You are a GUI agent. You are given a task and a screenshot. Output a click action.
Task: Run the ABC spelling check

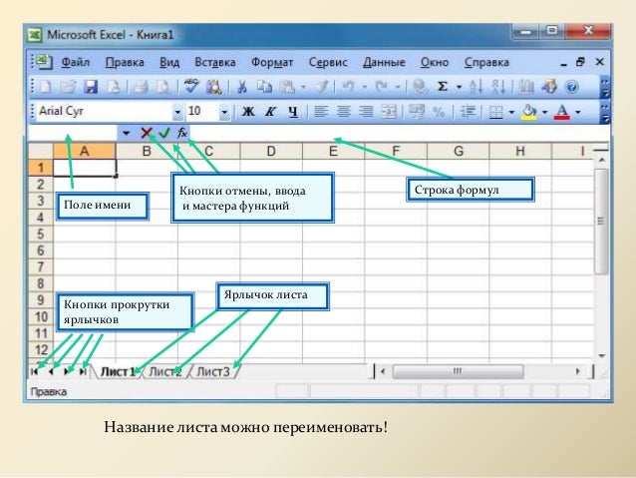(x=191, y=87)
